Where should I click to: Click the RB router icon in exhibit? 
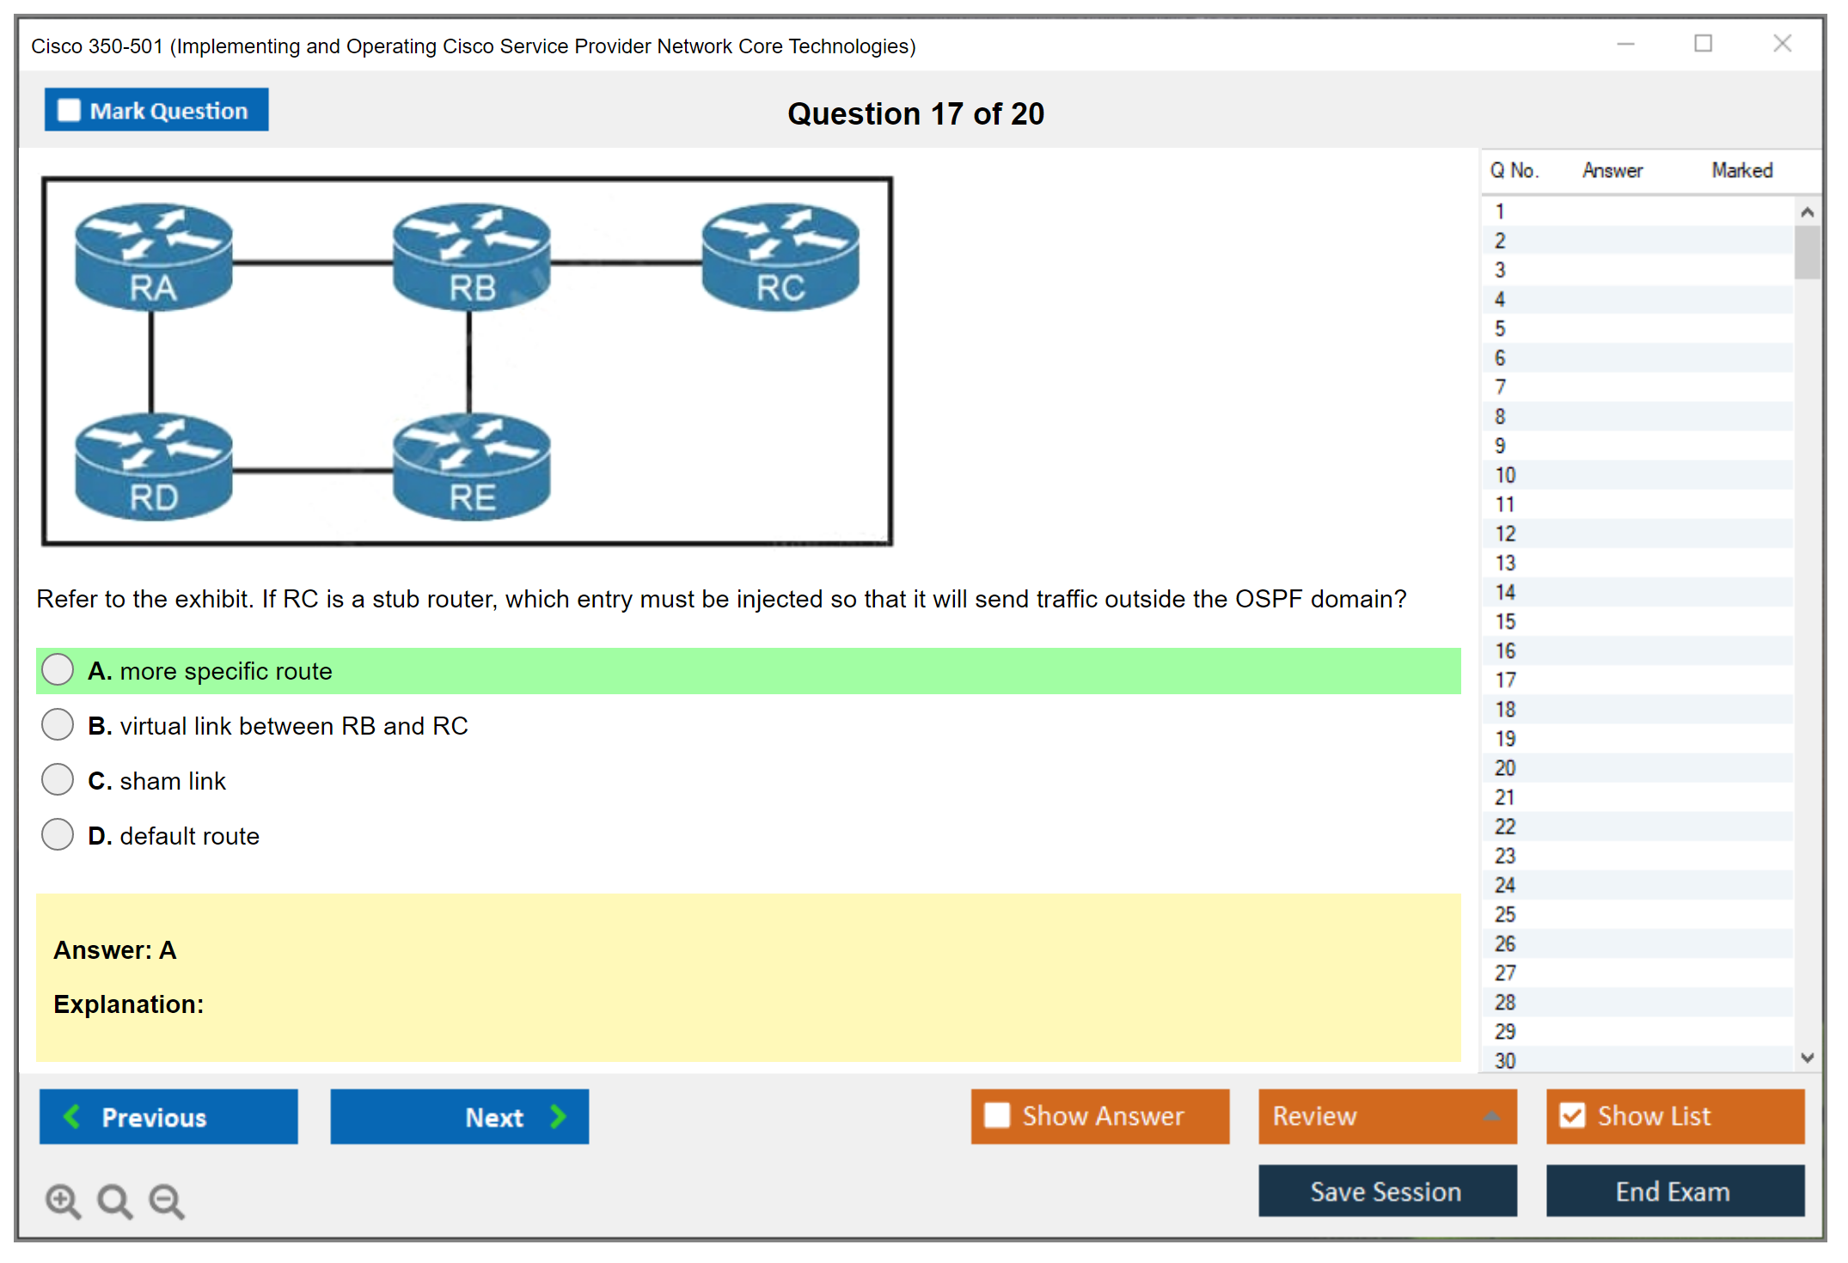[471, 256]
